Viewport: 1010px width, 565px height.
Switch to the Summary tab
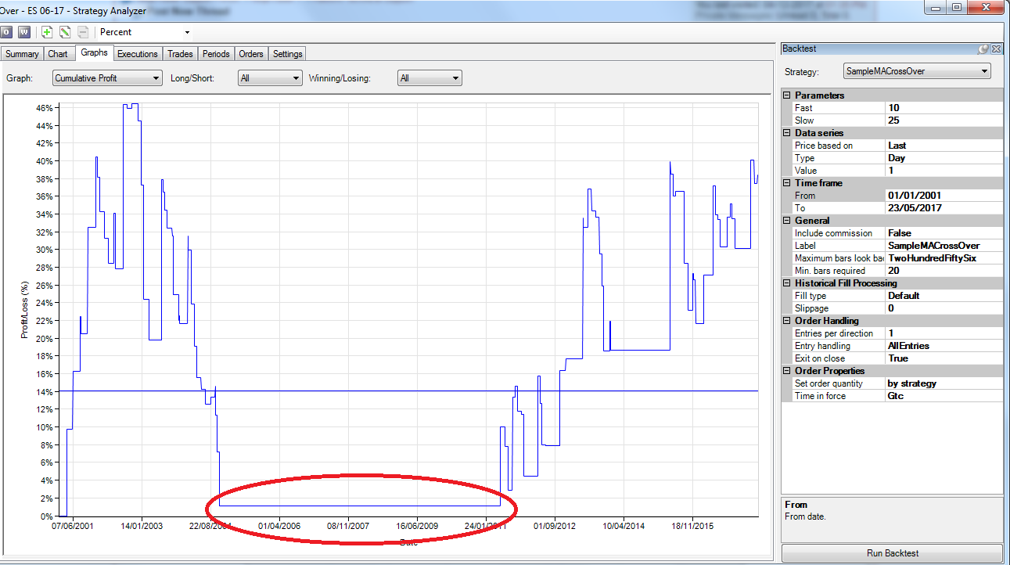(22, 54)
